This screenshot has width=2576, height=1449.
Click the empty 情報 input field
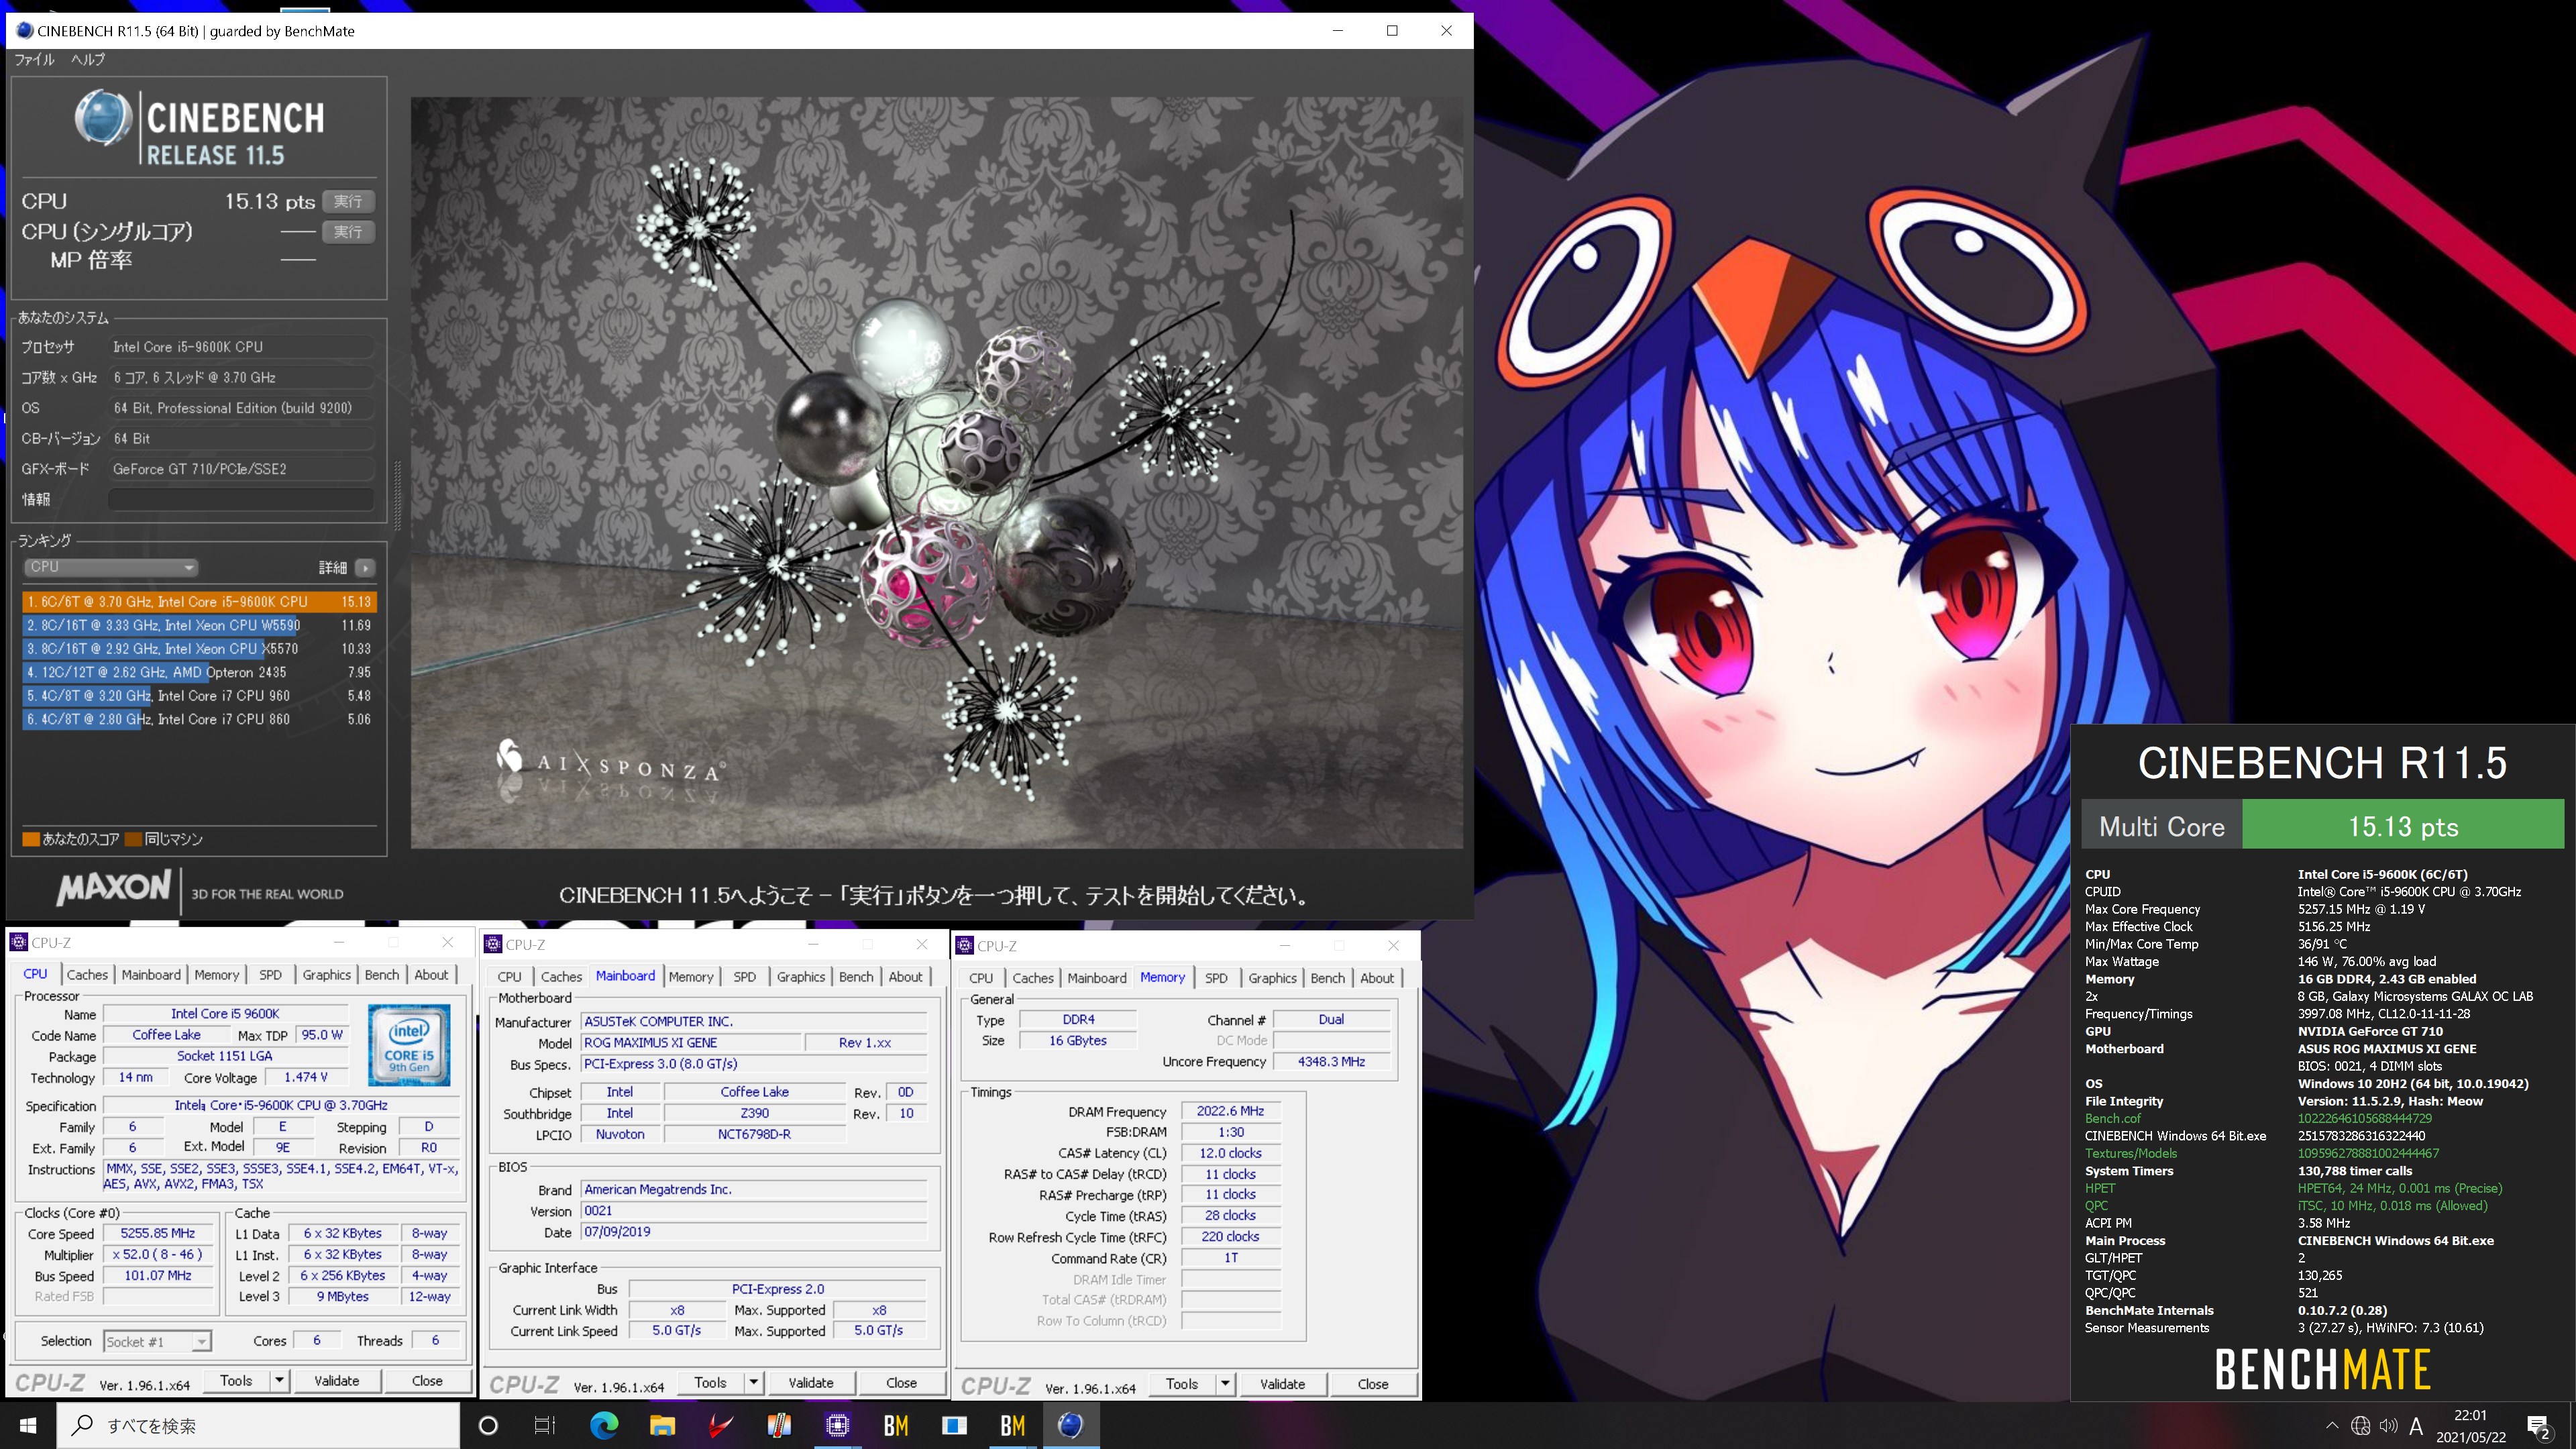241,499
